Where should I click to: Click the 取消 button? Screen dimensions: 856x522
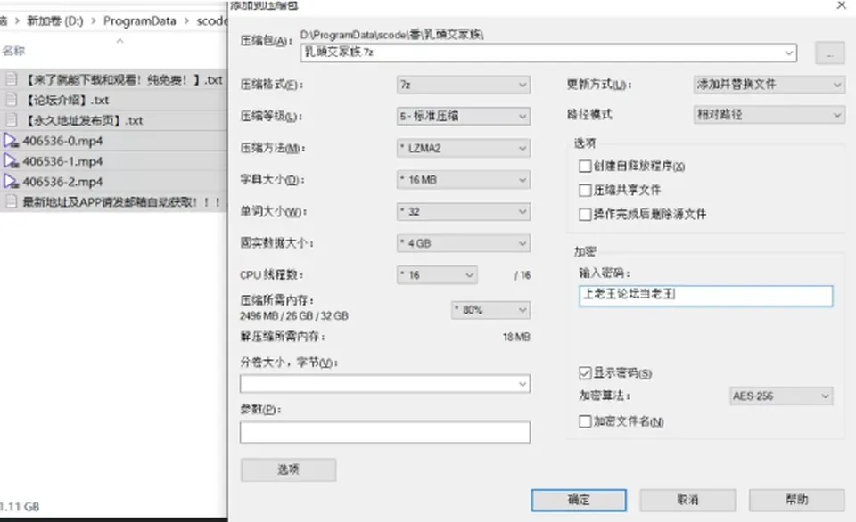pyautogui.click(x=687, y=500)
